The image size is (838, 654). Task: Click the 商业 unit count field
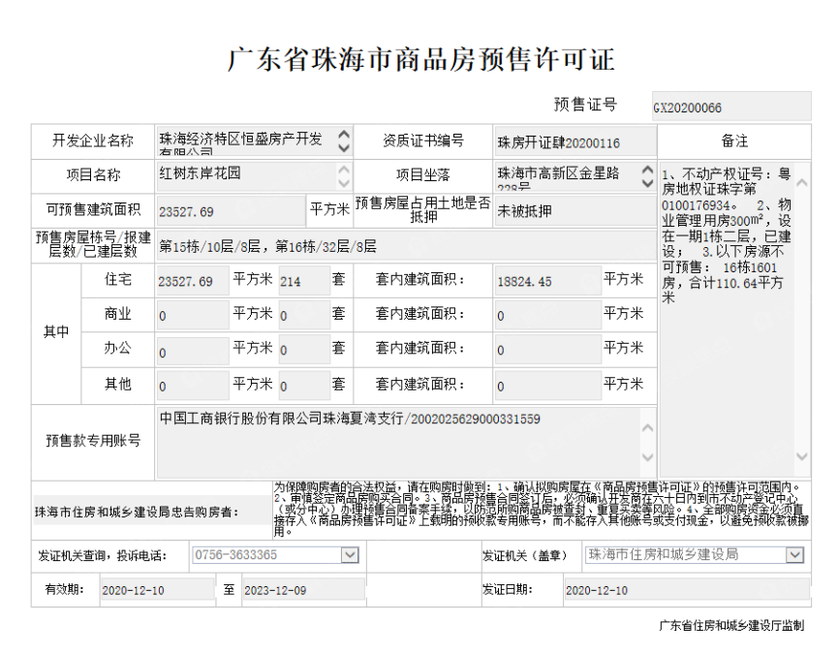click(x=304, y=315)
